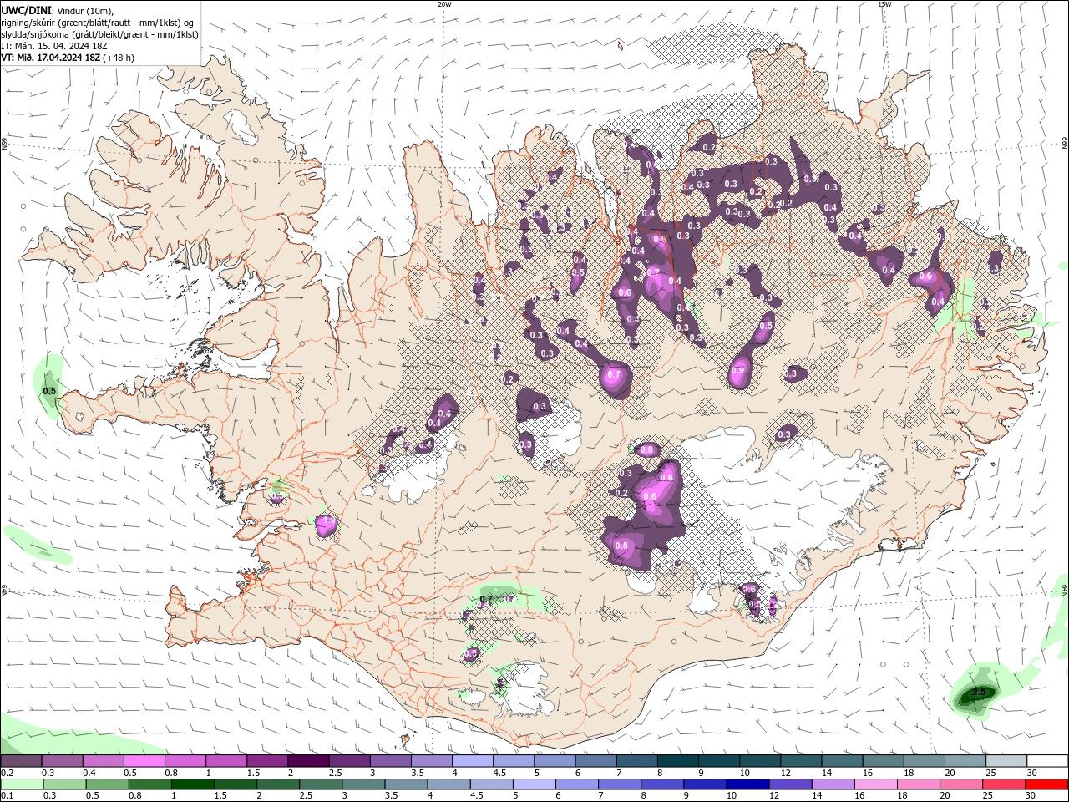Select the darkest green 1 mm rain swatch

point(192,784)
